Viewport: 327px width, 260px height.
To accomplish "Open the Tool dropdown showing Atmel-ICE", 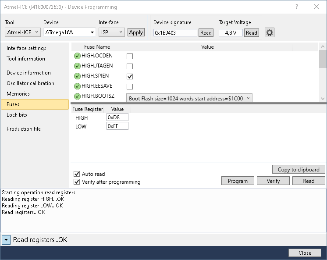I will point(23,32).
